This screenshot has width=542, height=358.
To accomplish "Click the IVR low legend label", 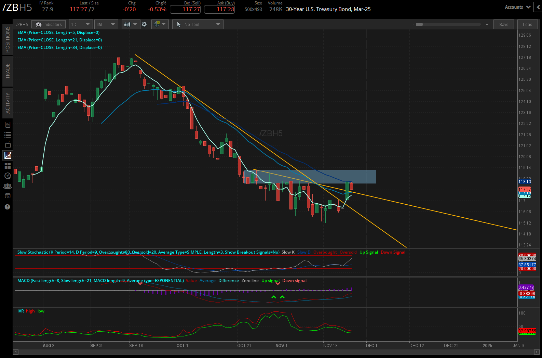I will (x=41, y=311).
